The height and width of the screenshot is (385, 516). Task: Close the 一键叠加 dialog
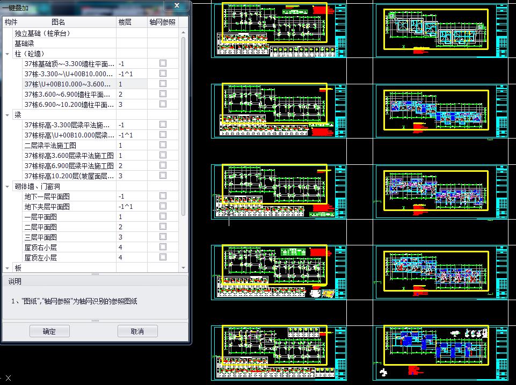(177, 5)
